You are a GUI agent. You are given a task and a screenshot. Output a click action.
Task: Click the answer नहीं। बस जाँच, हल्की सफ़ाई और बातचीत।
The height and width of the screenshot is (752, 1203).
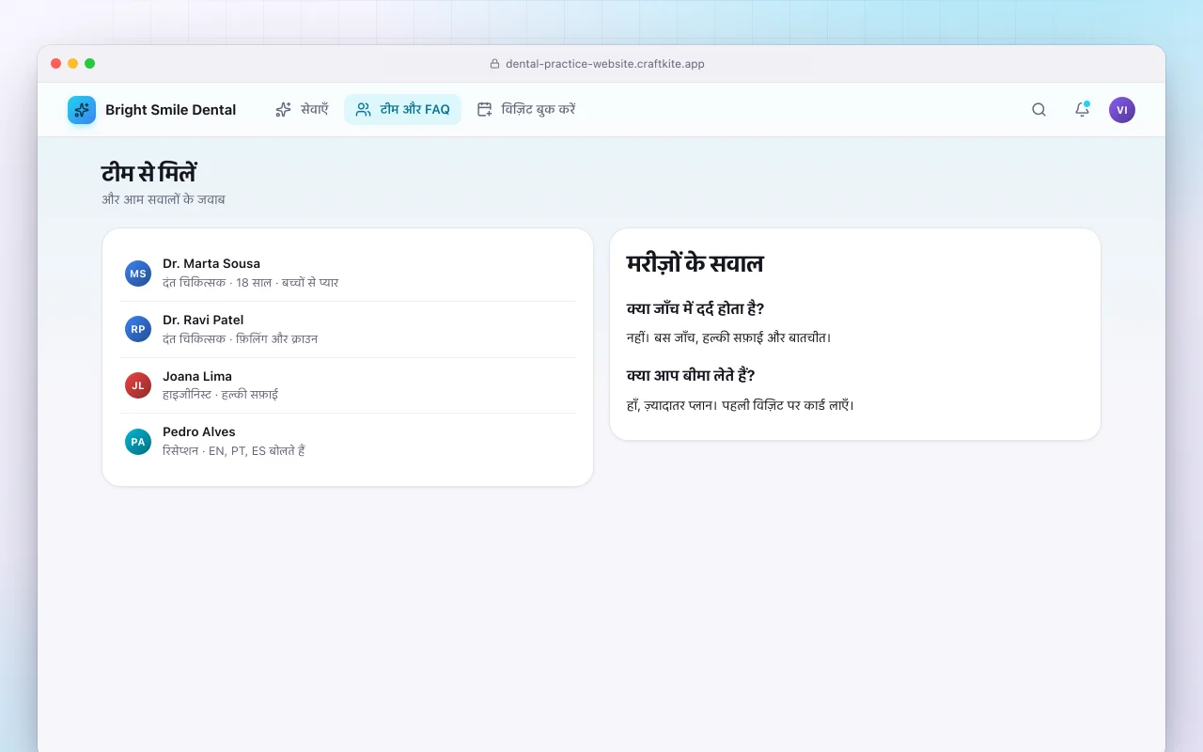[x=729, y=337]
